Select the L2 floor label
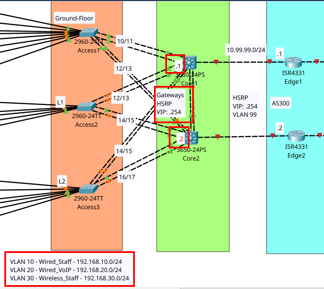This screenshot has width=324, height=289. (62, 181)
